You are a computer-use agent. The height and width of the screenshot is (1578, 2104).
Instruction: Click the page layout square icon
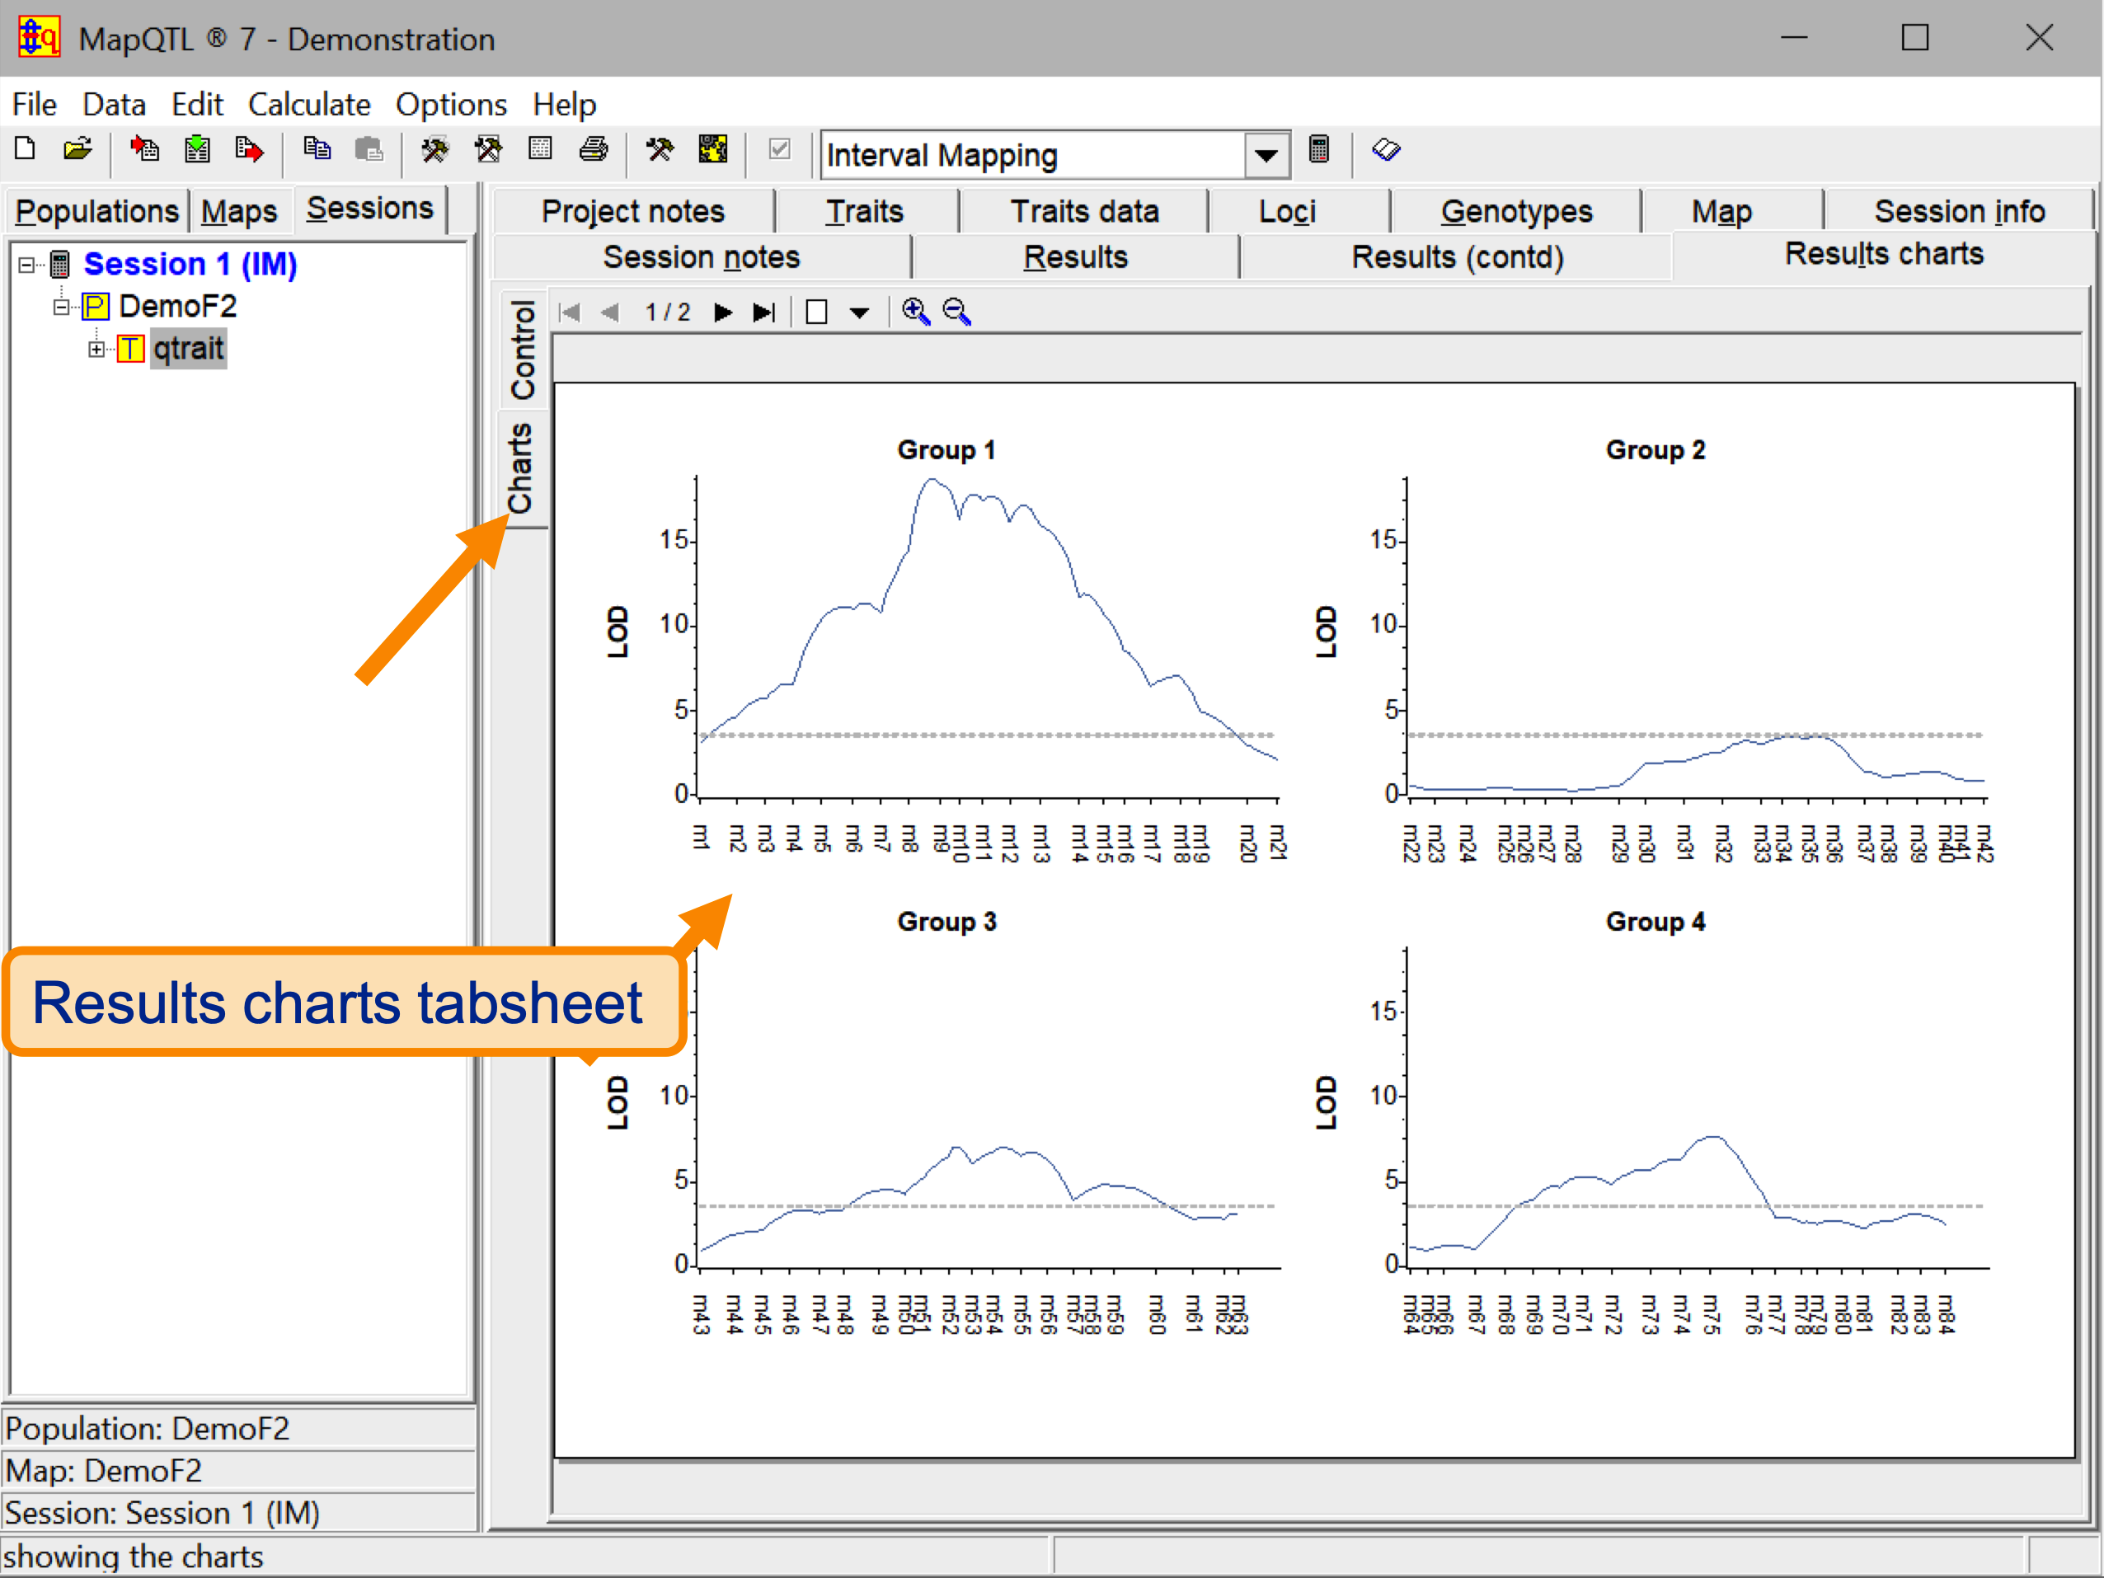(817, 312)
